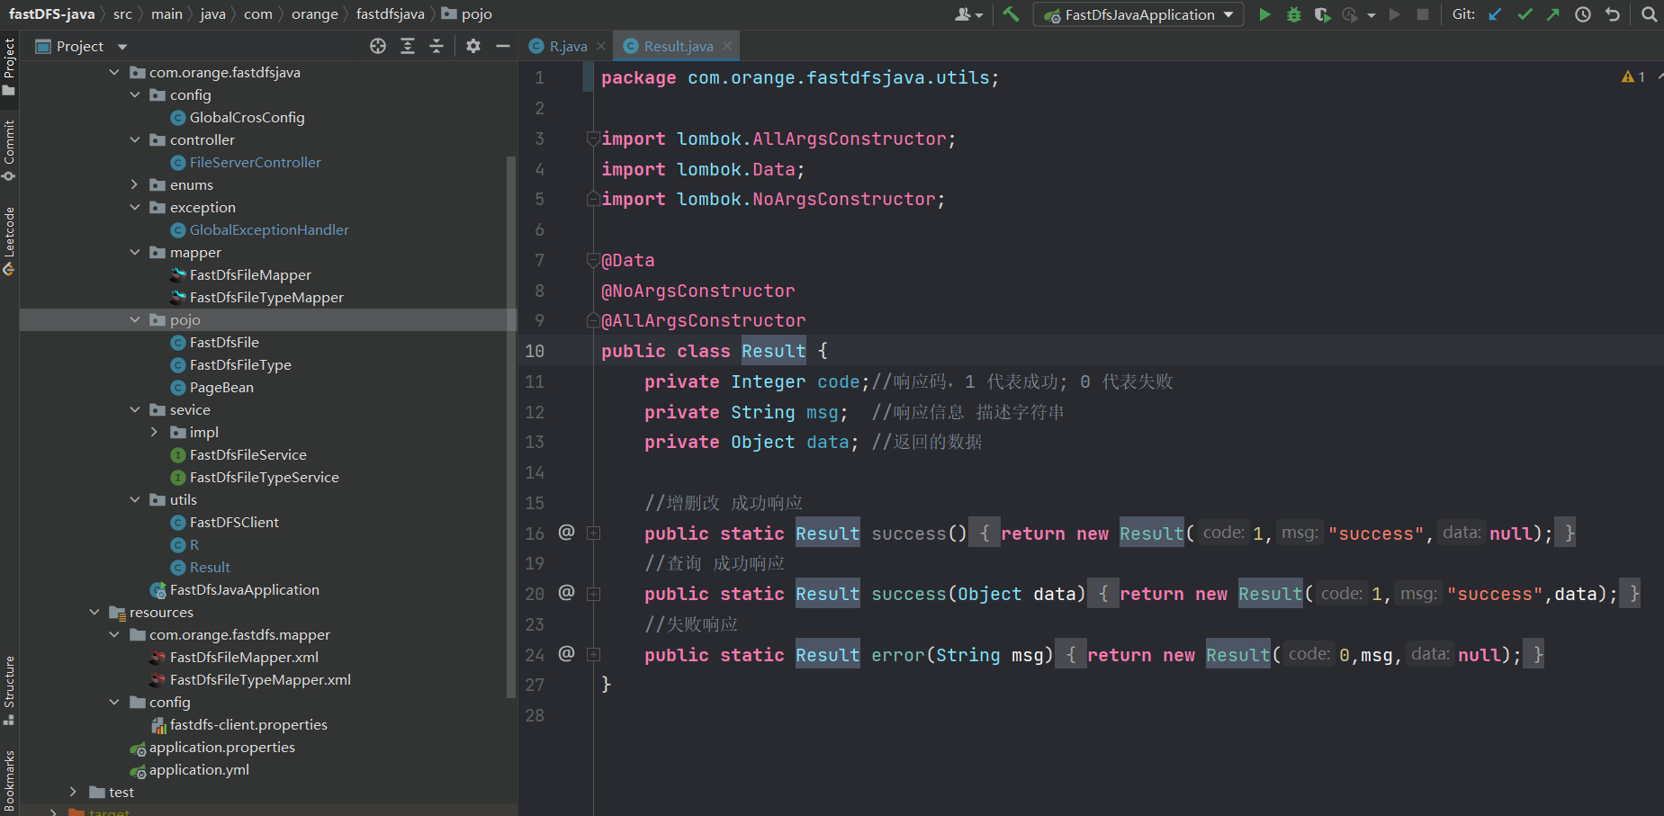Run with coverage shield icon
This screenshot has width=1664, height=816.
(1322, 14)
